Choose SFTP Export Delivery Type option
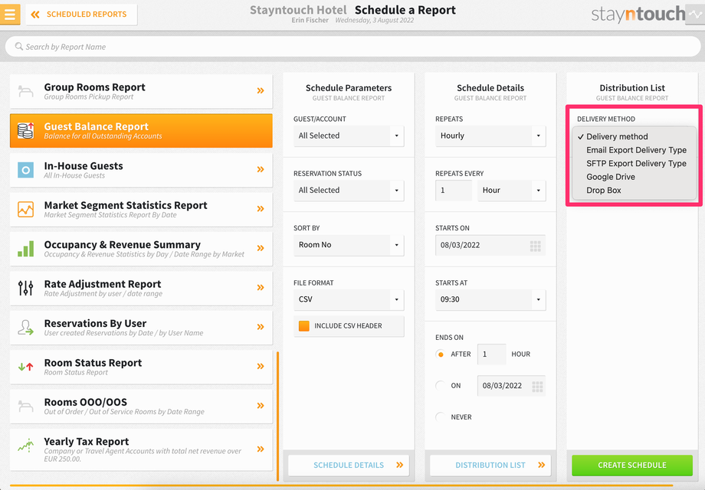705x490 pixels. (636, 164)
